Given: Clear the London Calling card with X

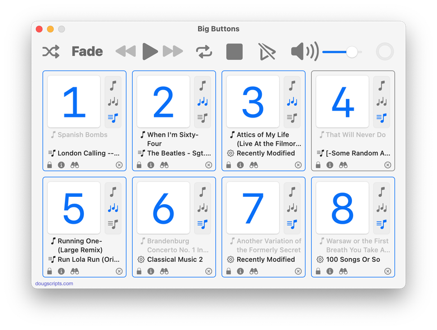Looking at the screenshot, I should (x=119, y=165).
